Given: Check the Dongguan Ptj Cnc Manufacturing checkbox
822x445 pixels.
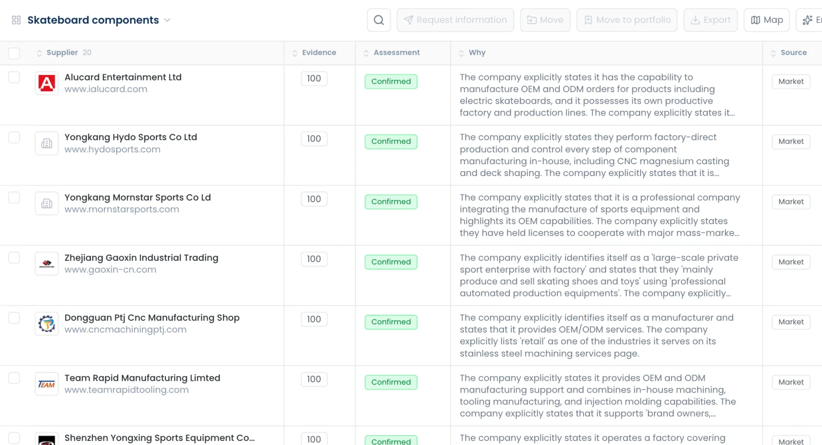Looking at the screenshot, I should point(14,318).
